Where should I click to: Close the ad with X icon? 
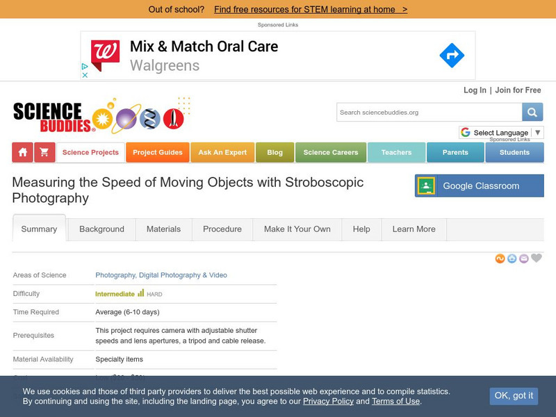click(x=85, y=75)
